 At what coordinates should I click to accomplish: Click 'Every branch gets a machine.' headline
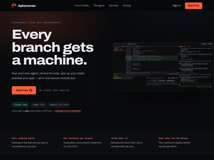[x=53, y=47]
